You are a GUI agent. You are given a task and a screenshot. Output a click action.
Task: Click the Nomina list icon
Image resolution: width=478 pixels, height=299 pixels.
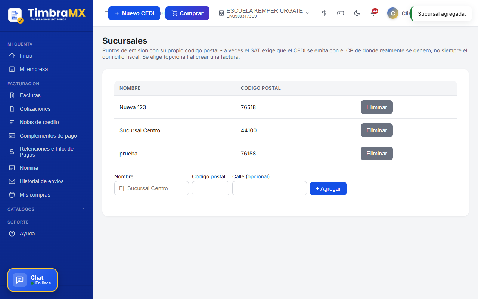tap(12, 168)
